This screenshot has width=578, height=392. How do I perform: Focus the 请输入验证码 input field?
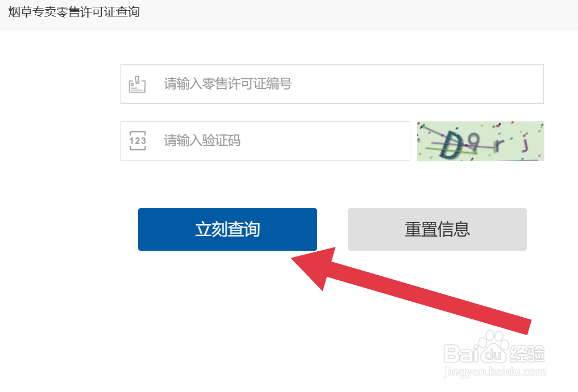click(265, 141)
